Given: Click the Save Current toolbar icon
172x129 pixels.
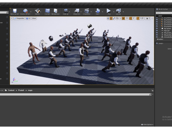Looking at the screenshot, I should click(x=15, y=11).
